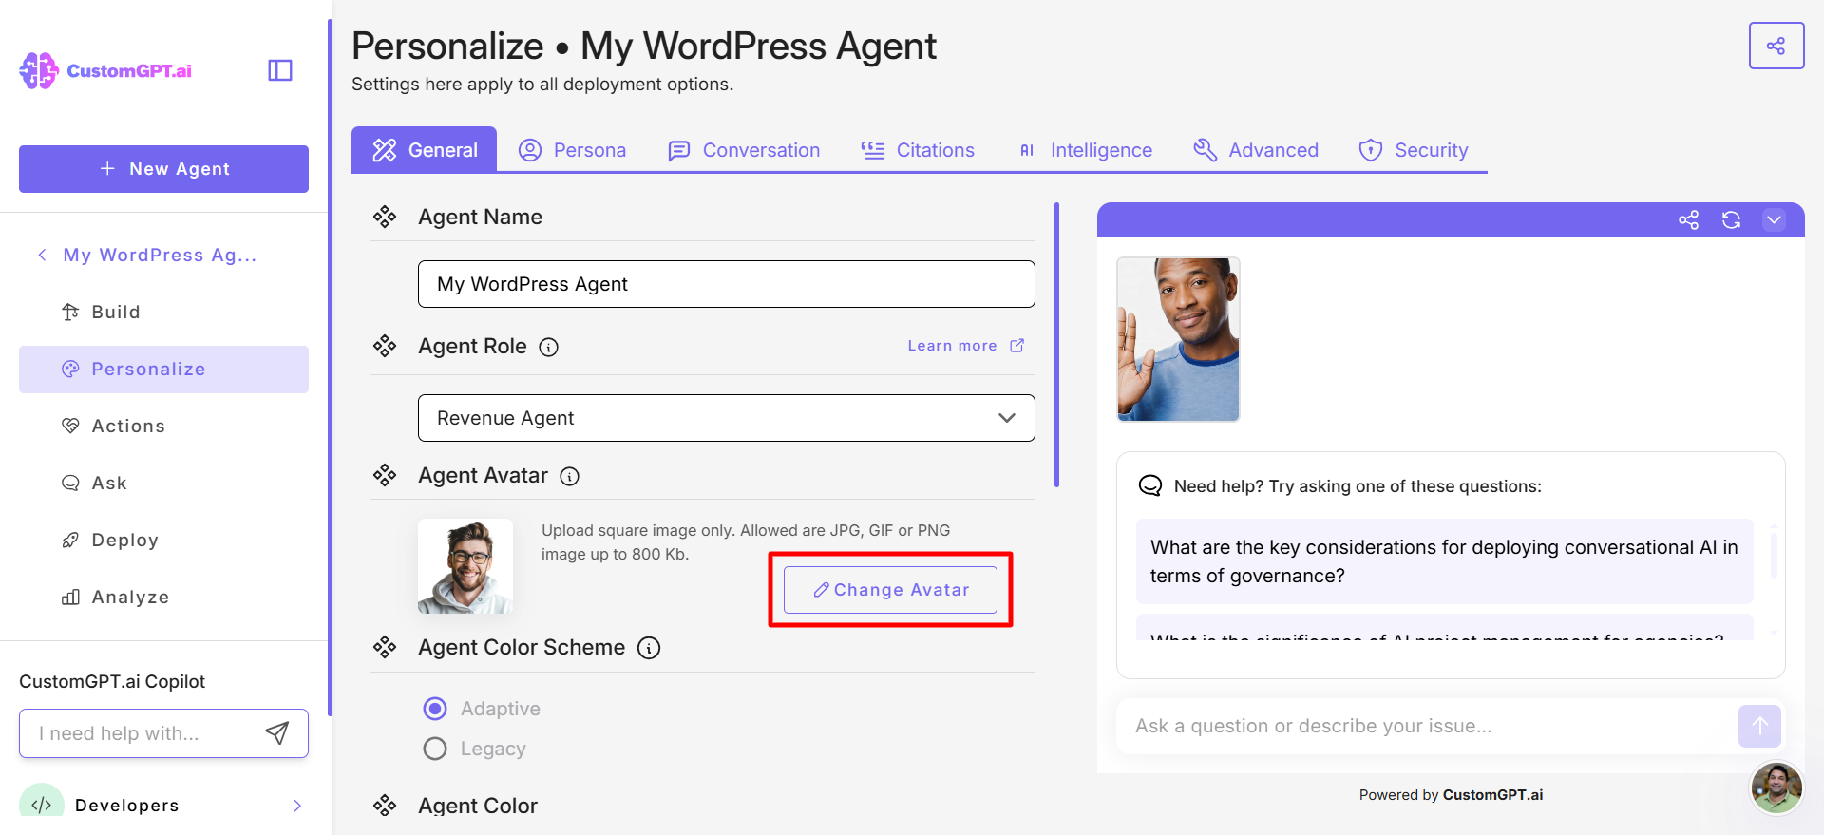Collapse the sidebar panel icon
Image resolution: width=1824 pixels, height=835 pixels.
pos(280,70)
